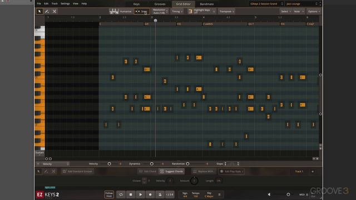The image size is (356, 200).
Task: Toggle the 1 2 3 4 count-in button
Action: point(170,194)
